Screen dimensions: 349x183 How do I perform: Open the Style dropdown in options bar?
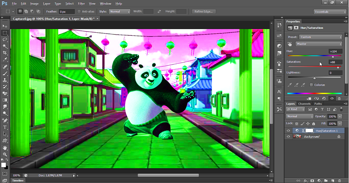[x=119, y=11]
